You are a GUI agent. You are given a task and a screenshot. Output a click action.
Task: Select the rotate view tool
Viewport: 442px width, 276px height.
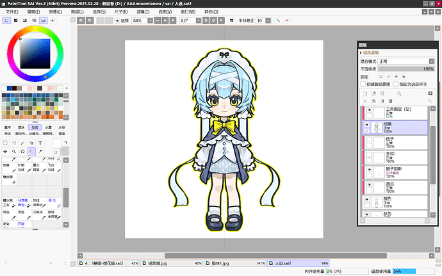coord(22,152)
